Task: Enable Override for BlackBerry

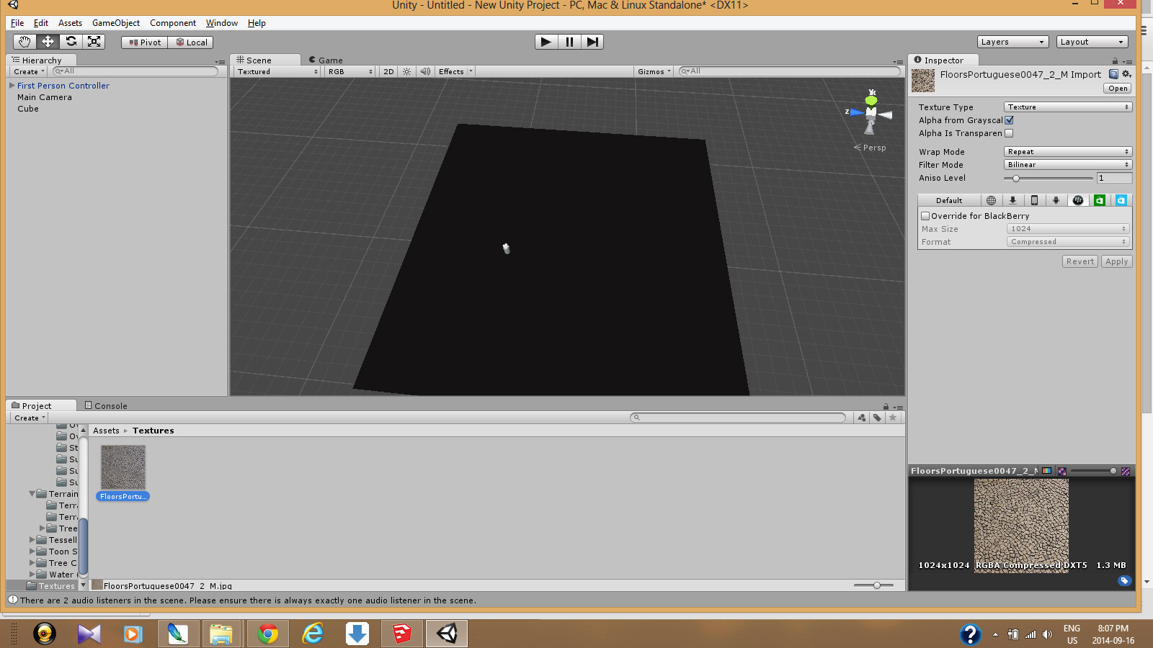Action: point(925,215)
